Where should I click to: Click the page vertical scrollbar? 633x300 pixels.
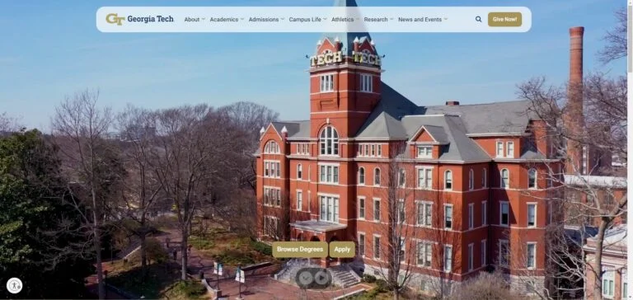(630, 150)
